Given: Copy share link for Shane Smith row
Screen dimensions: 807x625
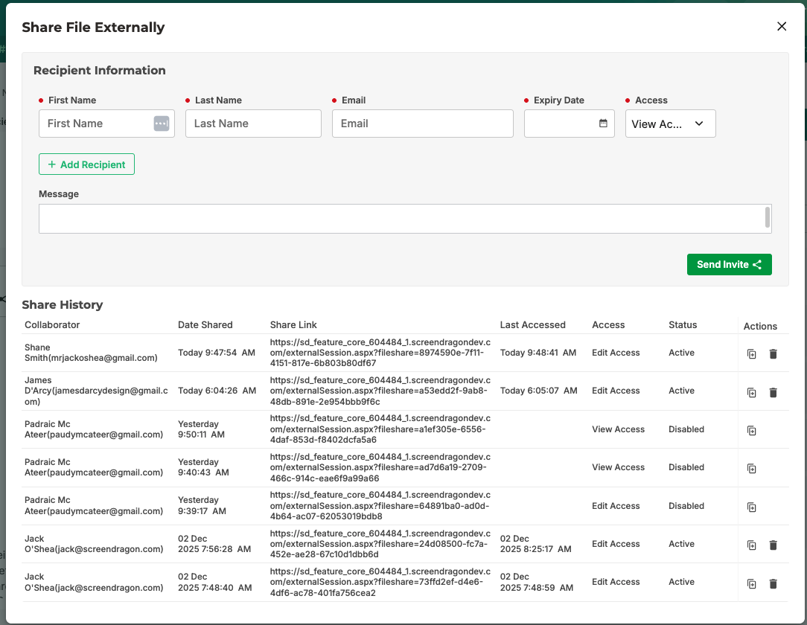Looking at the screenshot, I should pos(751,354).
